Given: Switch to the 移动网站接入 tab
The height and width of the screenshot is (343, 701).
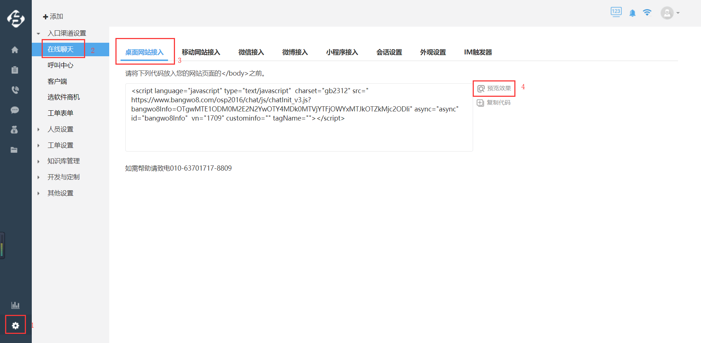Looking at the screenshot, I should (x=201, y=52).
